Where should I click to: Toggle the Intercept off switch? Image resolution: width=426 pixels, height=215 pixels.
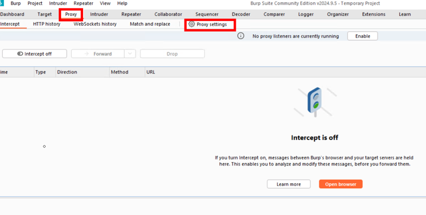35,53
